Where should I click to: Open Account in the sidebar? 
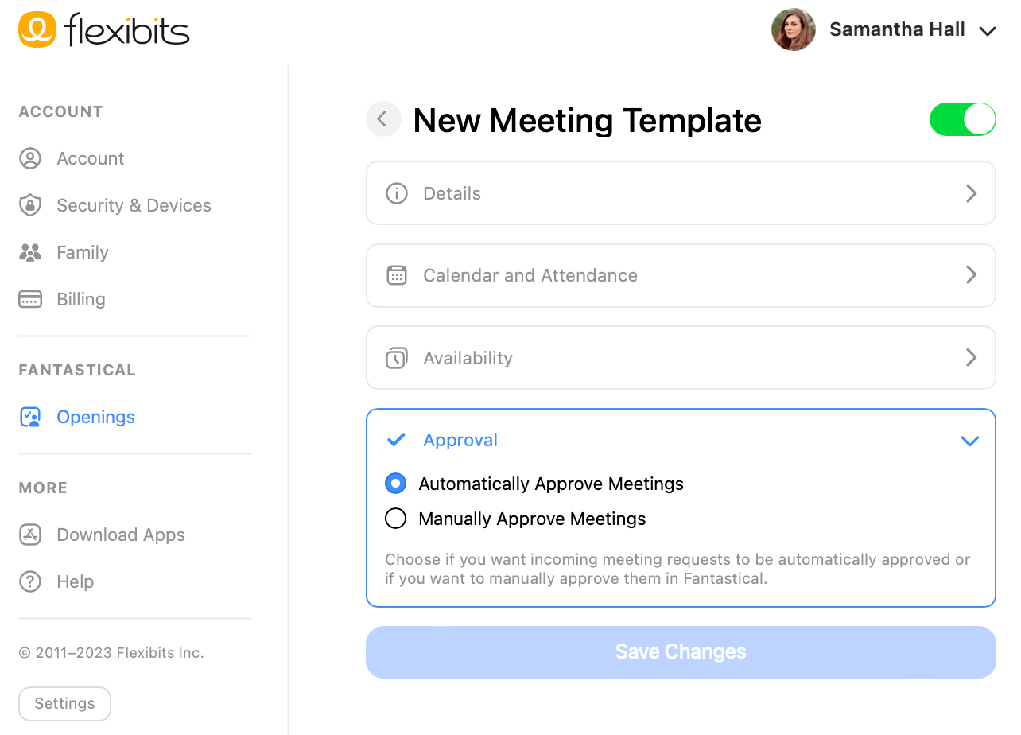click(91, 158)
